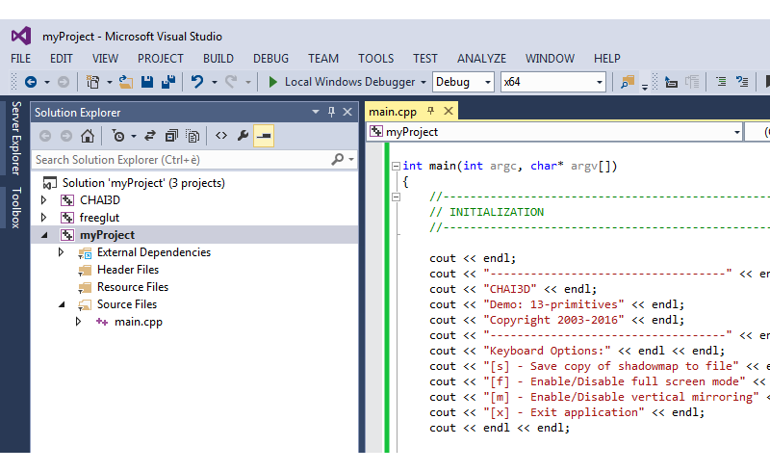
Task: Open the PROJECT menu
Action: click(161, 59)
